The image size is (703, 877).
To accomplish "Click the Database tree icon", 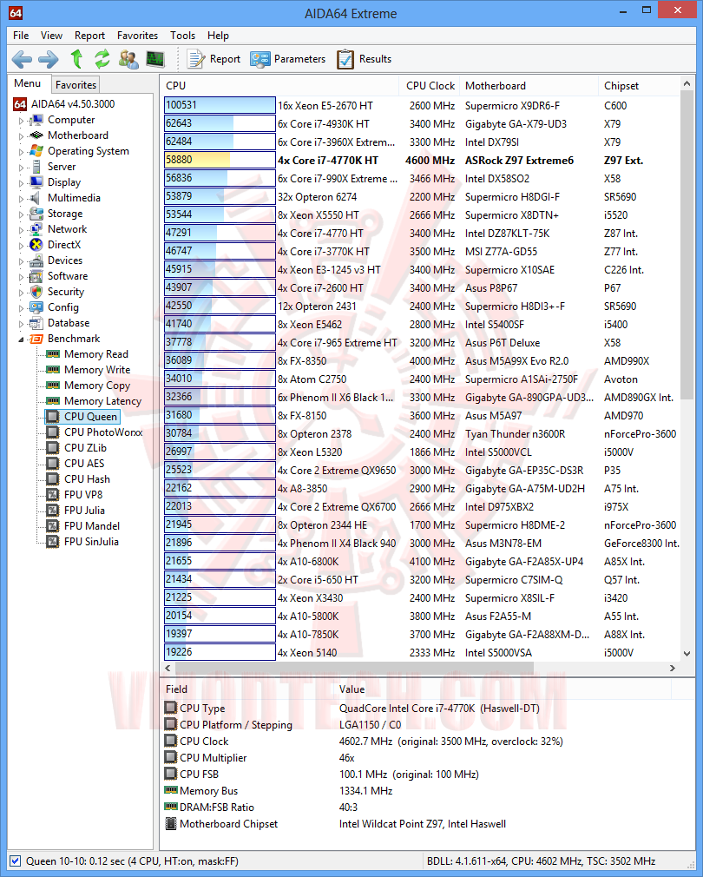I will pos(36,323).
